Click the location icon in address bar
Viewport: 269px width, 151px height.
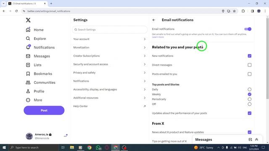coord(223,11)
